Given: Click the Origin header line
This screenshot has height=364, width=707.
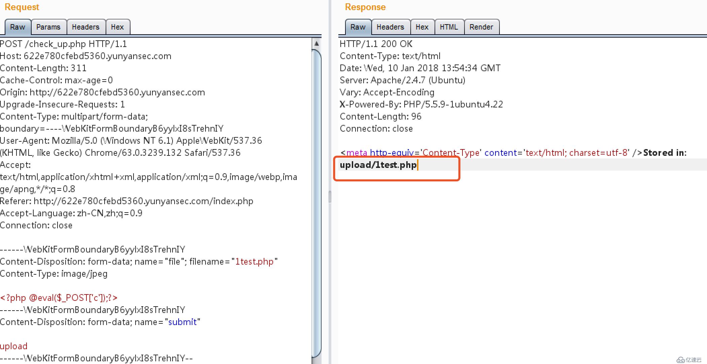Looking at the screenshot, I should point(103,92).
